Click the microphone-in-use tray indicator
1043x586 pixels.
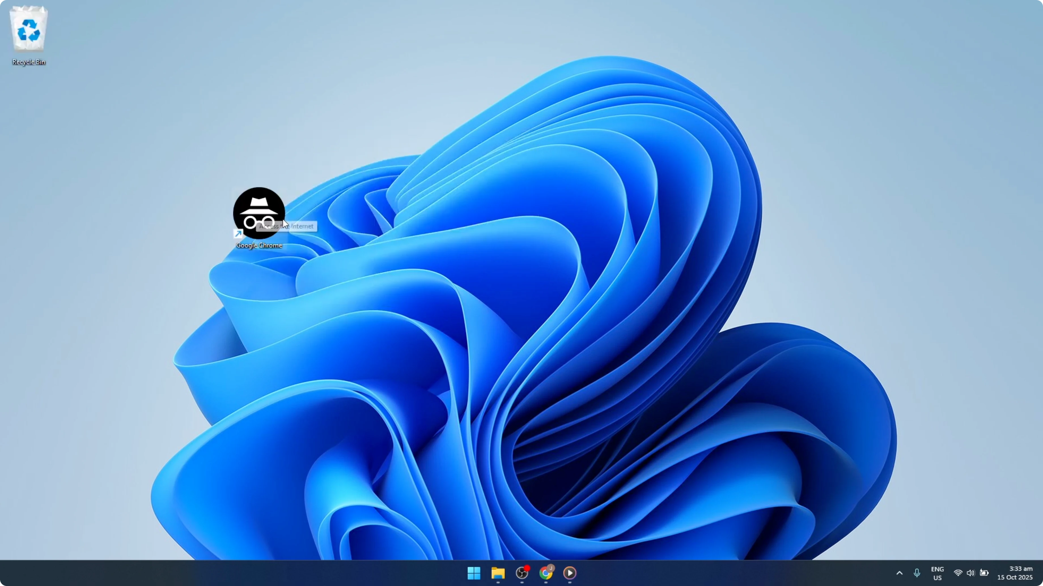click(917, 573)
